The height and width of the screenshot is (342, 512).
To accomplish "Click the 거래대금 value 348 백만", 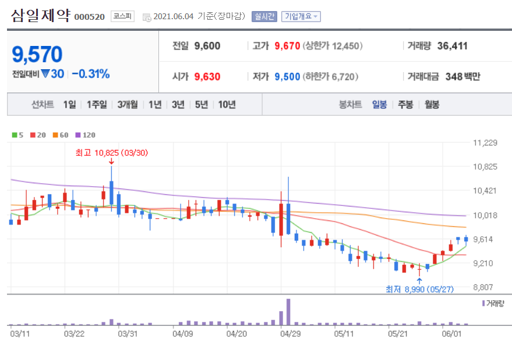I will coord(463,77).
